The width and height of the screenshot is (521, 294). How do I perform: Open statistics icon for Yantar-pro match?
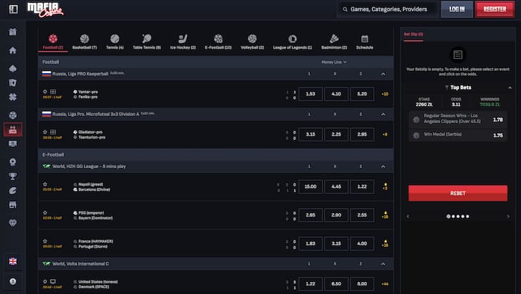(54, 91)
